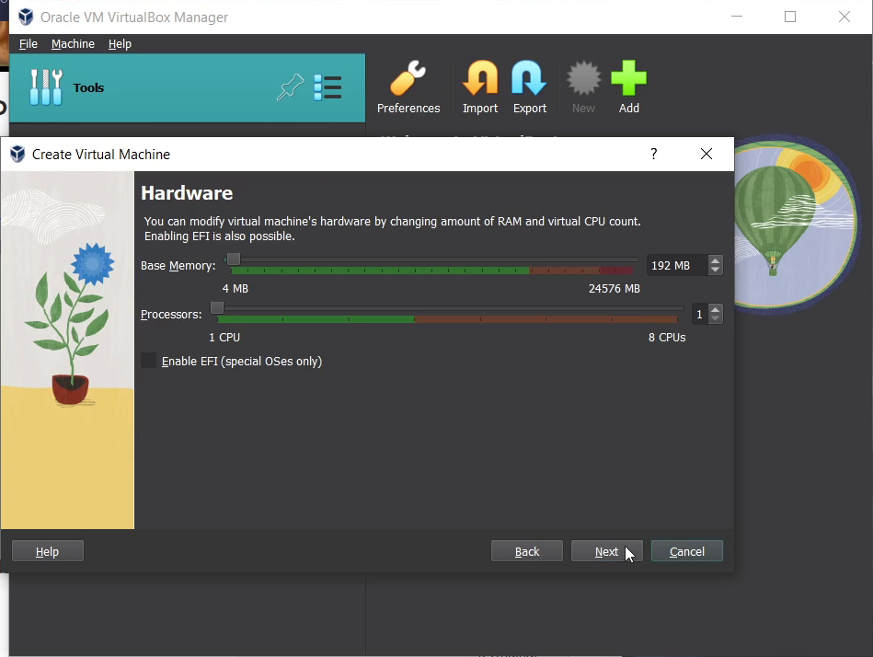Click the Next button

pos(606,551)
